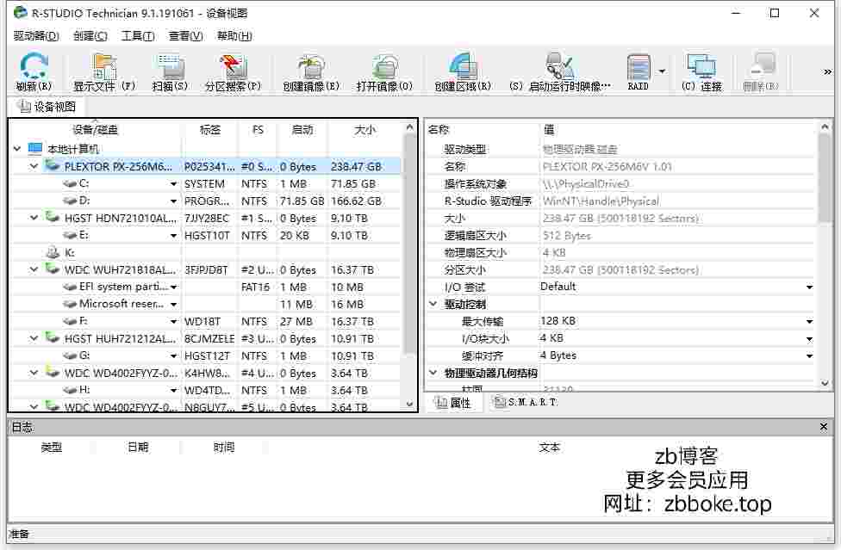Select the F: partition icon
Screen dimensions: 841x550
click(x=70, y=321)
